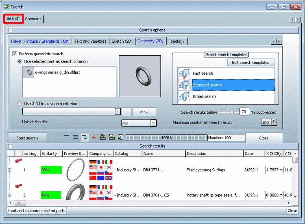This screenshot has width=305, height=224.
Task: Uncheck Perform geometric search
Action: (x=15, y=54)
